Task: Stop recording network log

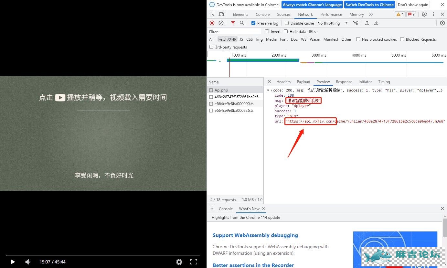Action: [x=212, y=23]
